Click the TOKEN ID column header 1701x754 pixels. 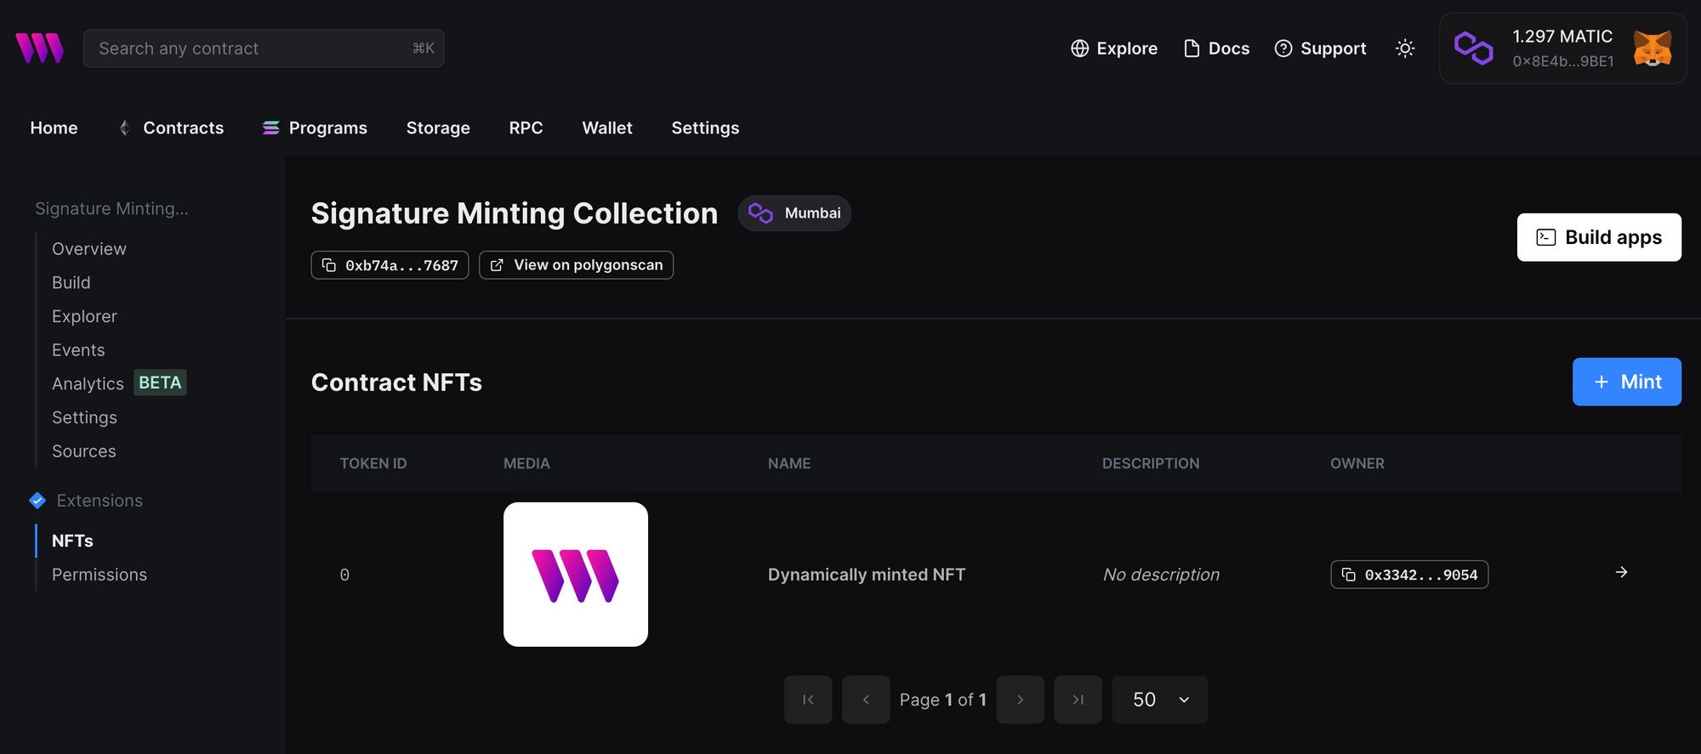click(x=373, y=463)
